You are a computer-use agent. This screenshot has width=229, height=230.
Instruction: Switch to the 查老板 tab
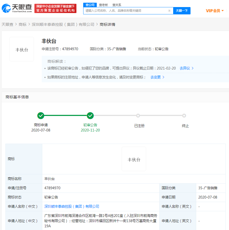[103, 5]
